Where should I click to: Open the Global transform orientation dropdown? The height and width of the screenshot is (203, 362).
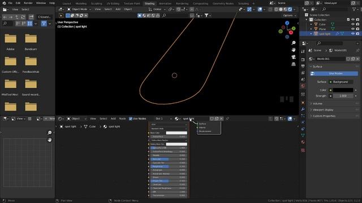(x=157, y=9)
